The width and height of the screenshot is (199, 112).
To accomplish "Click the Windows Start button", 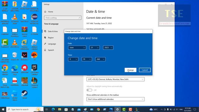I will pyautogui.click(x=3, y=109).
